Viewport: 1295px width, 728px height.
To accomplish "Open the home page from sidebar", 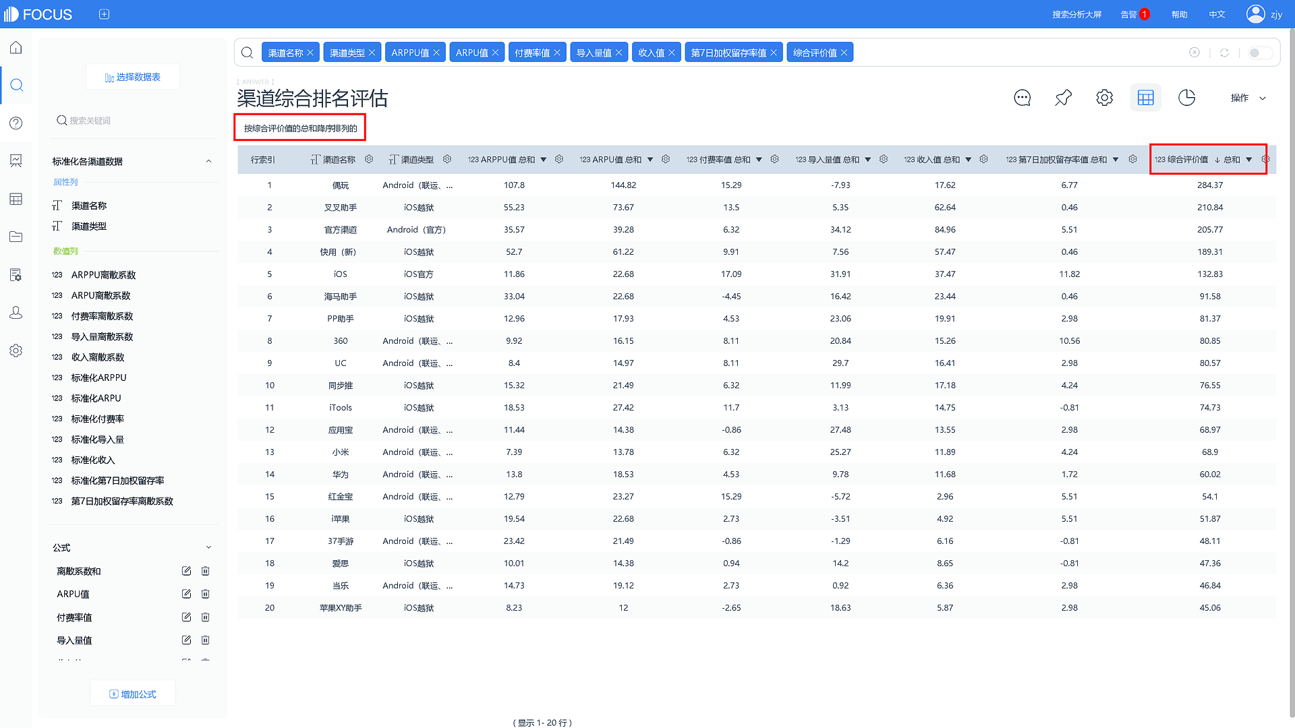I will [x=16, y=48].
